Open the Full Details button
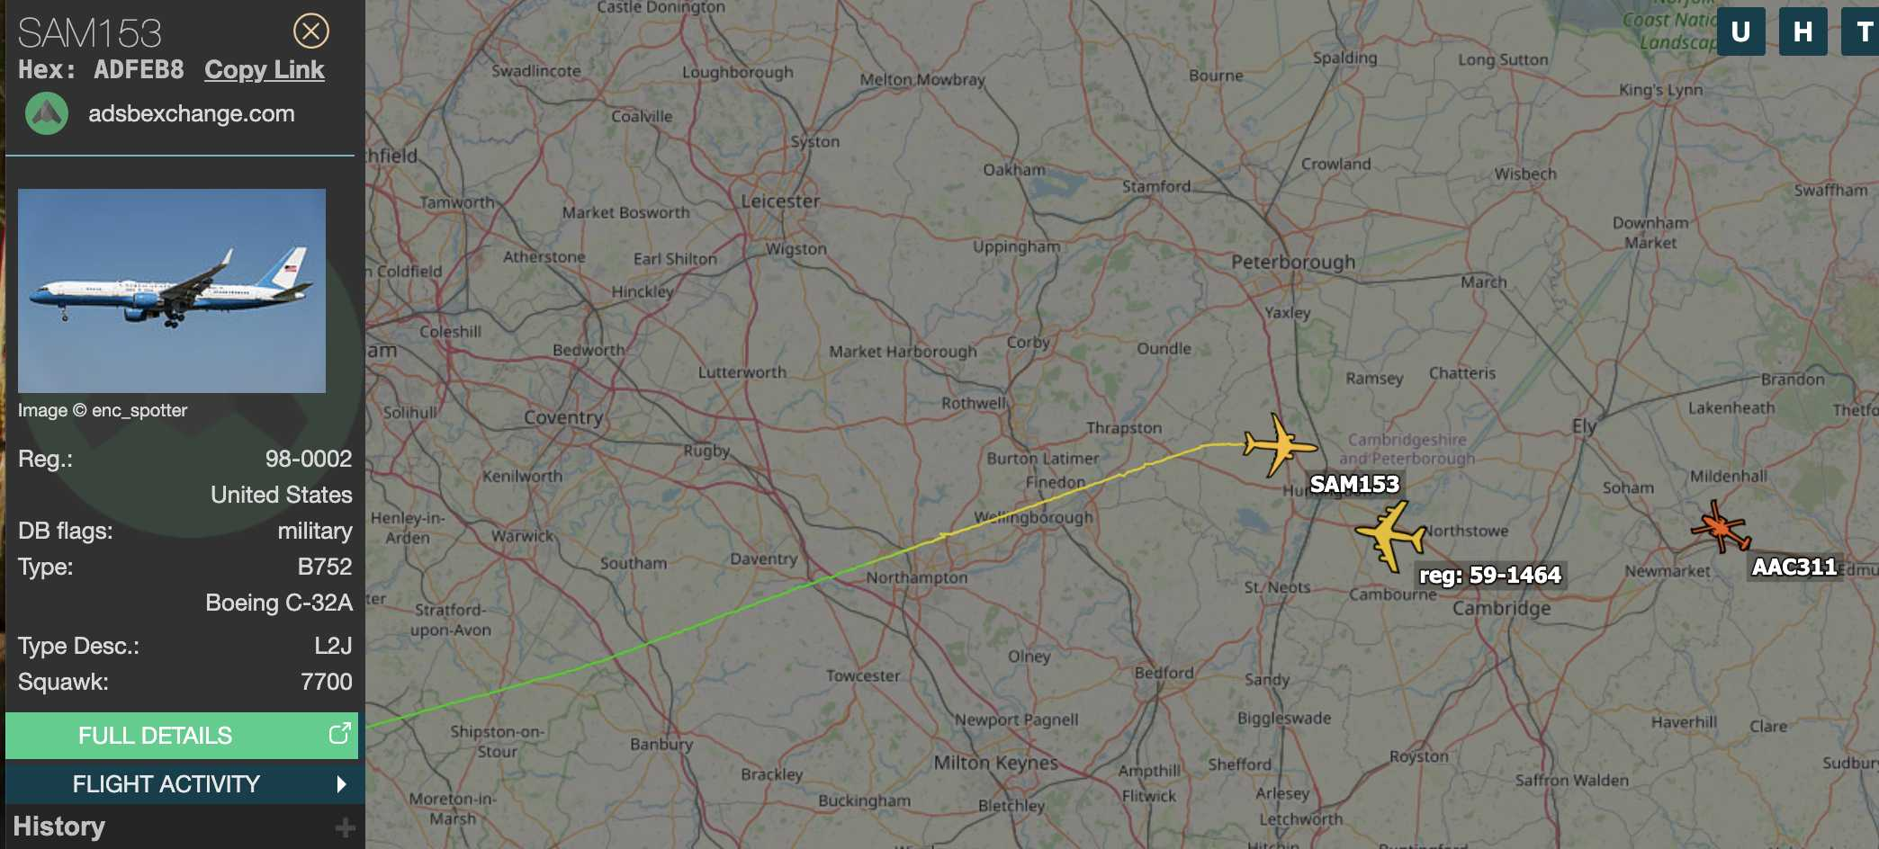The width and height of the screenshot is (1879, 849). pos(182,736)
